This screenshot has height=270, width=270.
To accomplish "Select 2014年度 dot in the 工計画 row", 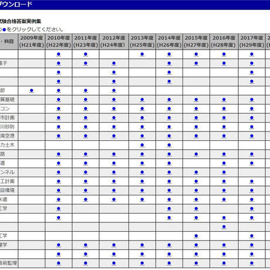I will pyautogui.click(x=169, y=181).
